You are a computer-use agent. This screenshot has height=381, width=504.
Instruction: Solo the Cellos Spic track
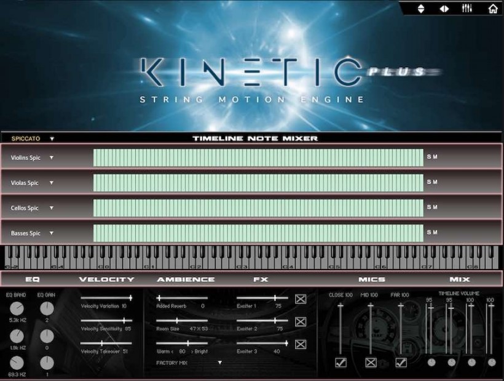tap(429, 207)
